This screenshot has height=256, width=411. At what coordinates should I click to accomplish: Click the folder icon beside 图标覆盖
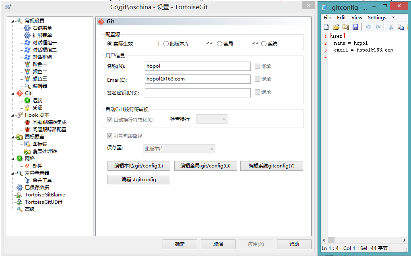pos(20,137)
